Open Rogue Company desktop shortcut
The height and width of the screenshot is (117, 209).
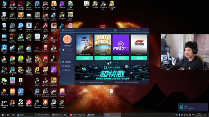[x=46, y=38]
